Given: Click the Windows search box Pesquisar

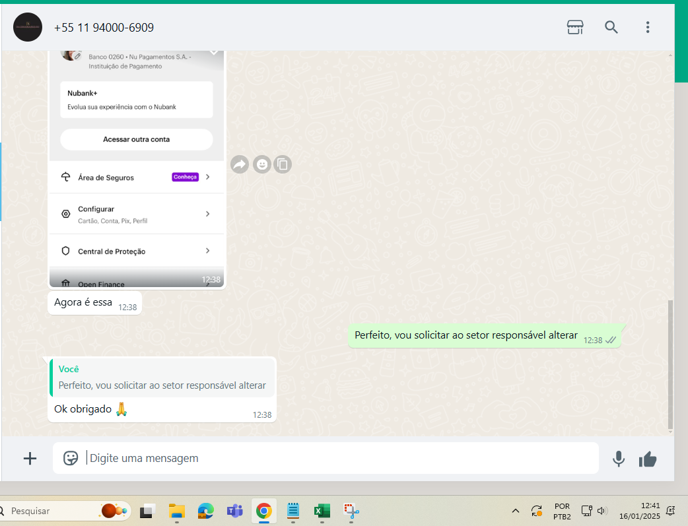Looking at the screenshot, I should (x=66, y=511).
